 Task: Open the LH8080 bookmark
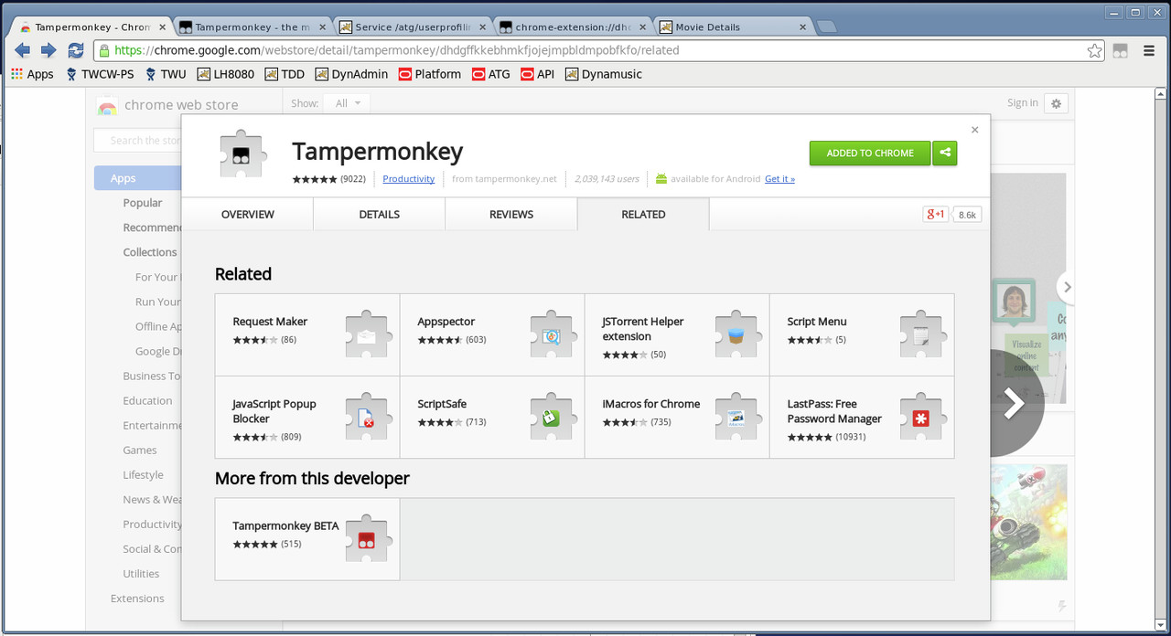point(226,74)
